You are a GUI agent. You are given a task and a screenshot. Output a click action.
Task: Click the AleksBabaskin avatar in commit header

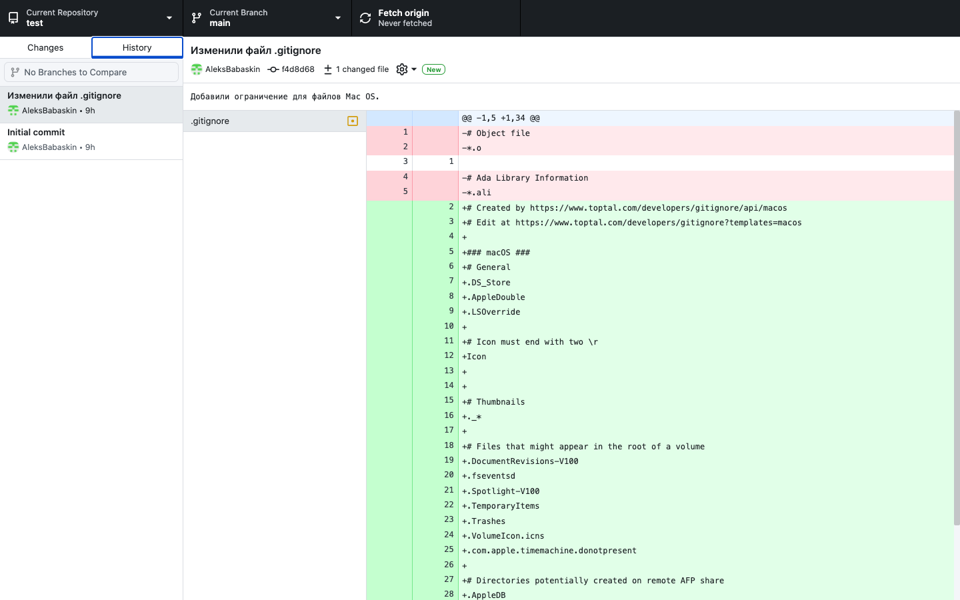(197, 69)
